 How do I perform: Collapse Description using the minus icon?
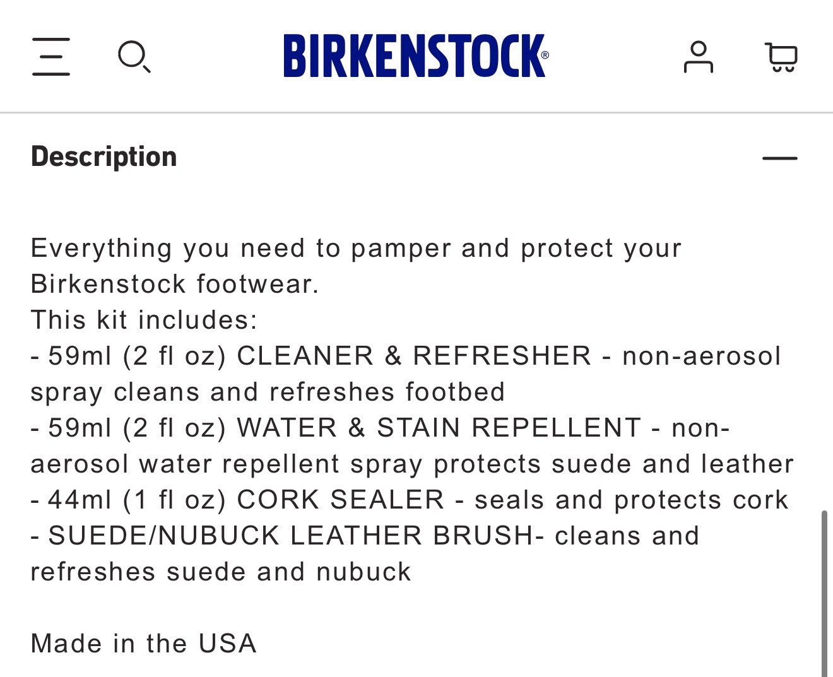click(780, 158)
